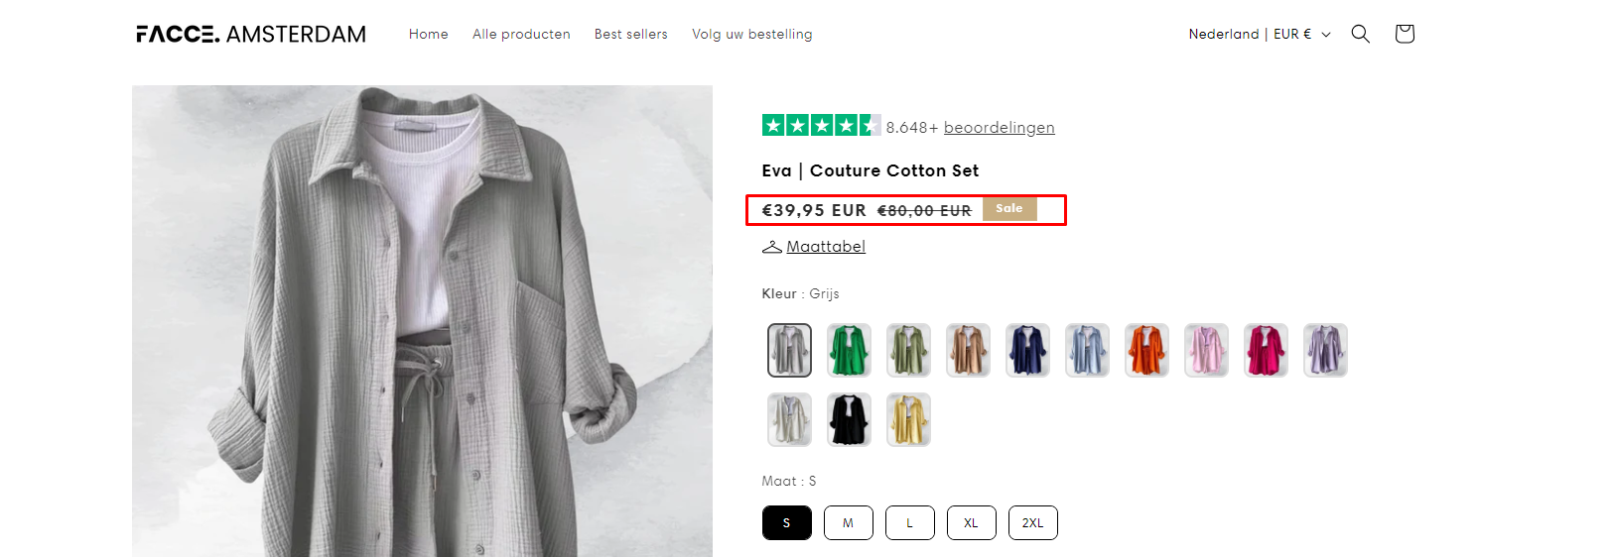Screen dimensions: 1610x557
Task: Go to the Home menu item
Action: point(429,34)
